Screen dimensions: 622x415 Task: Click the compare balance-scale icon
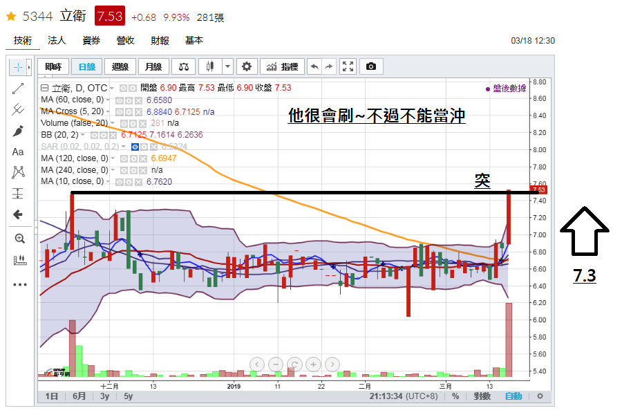(x=184, y=66)
